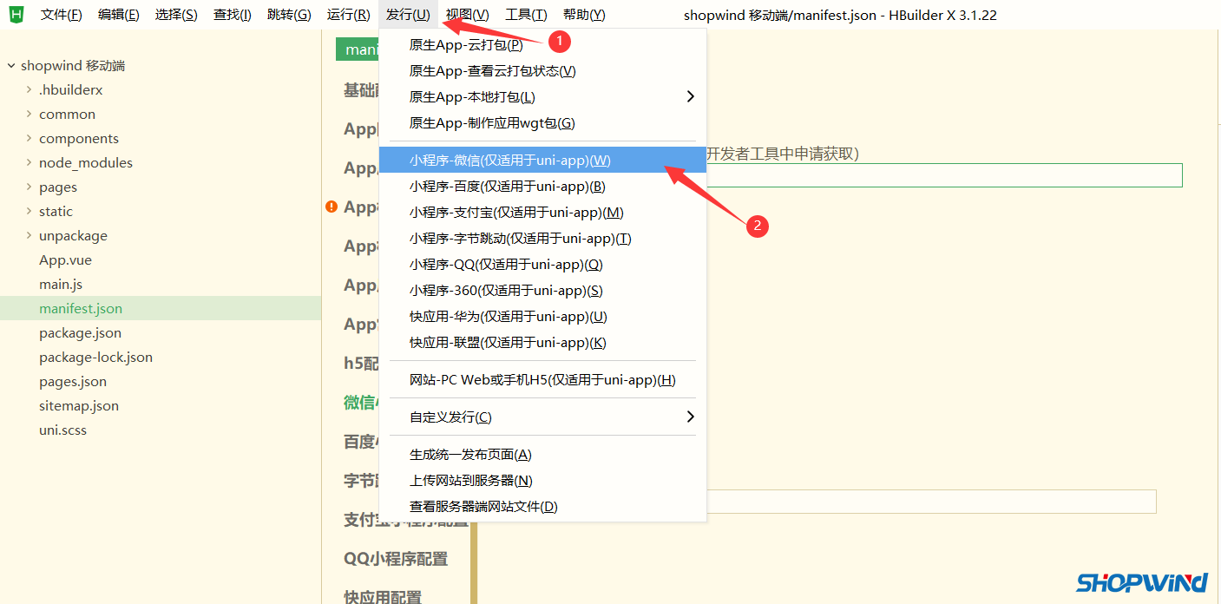Select 快应用-华为(仅适用于uni-app)(U)
Screen dimensions: 1221x604
(543, 317)
